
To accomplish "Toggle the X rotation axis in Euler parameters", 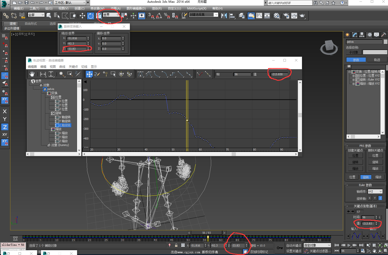I will click(370, 198).
